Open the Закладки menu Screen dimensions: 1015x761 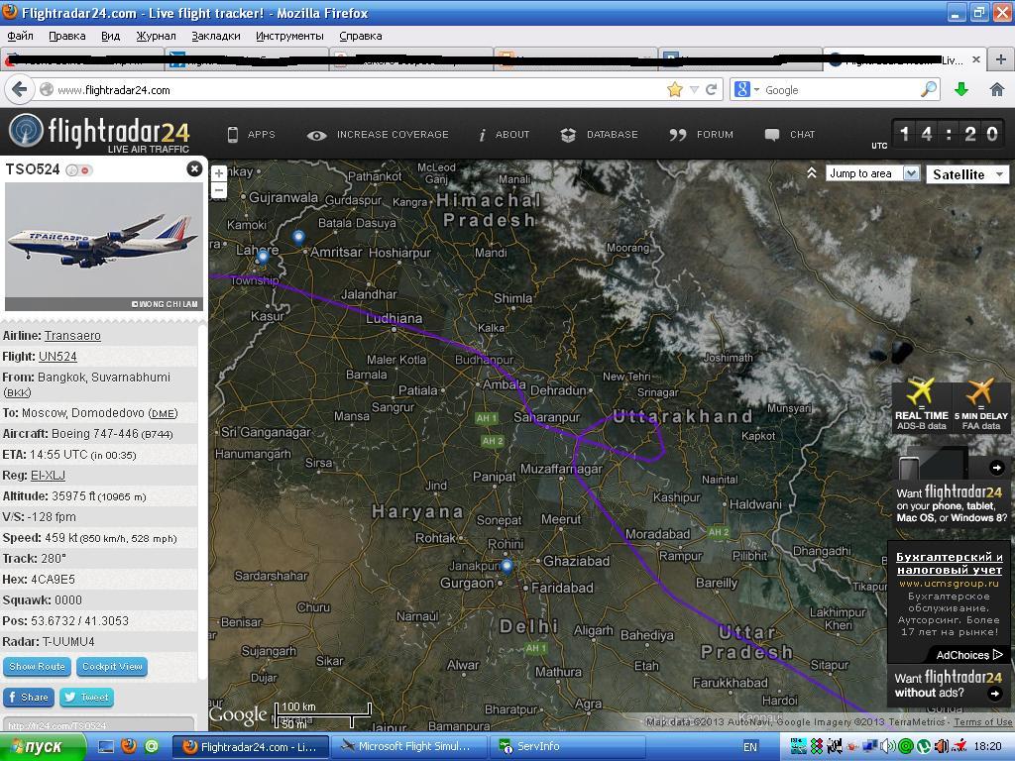(x=215, y=36)
